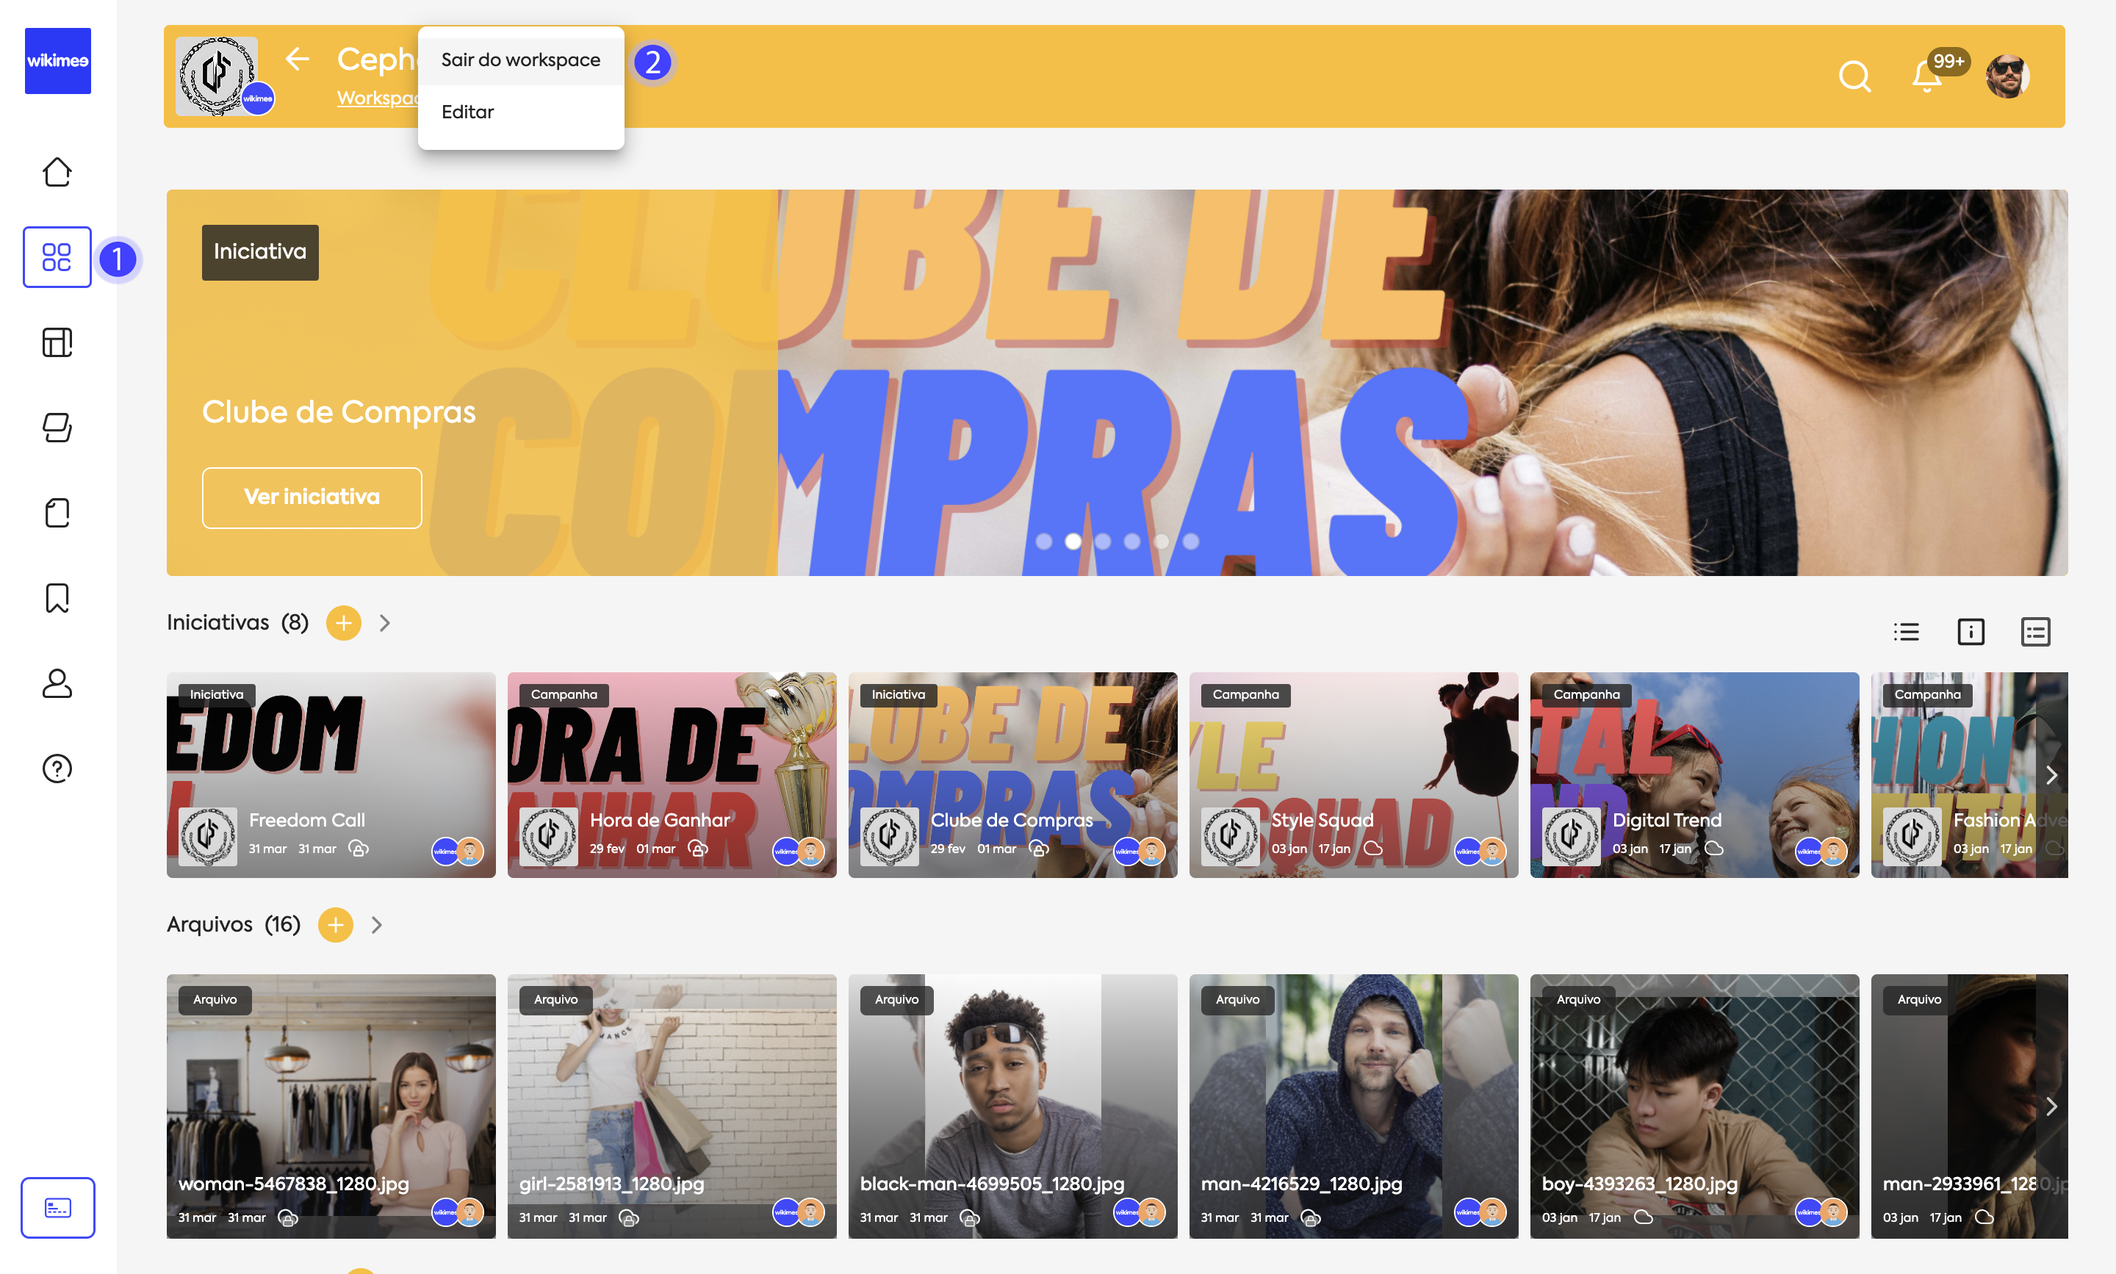
Task: Click the search magnifier icon
Action: pyautogui.click(x=1853, y=76)
